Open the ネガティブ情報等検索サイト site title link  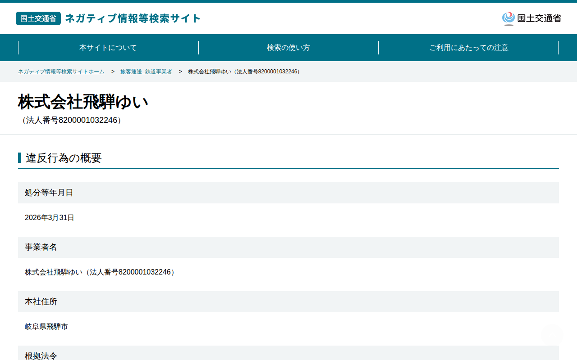pyautogui.click(x=133, y=18)
